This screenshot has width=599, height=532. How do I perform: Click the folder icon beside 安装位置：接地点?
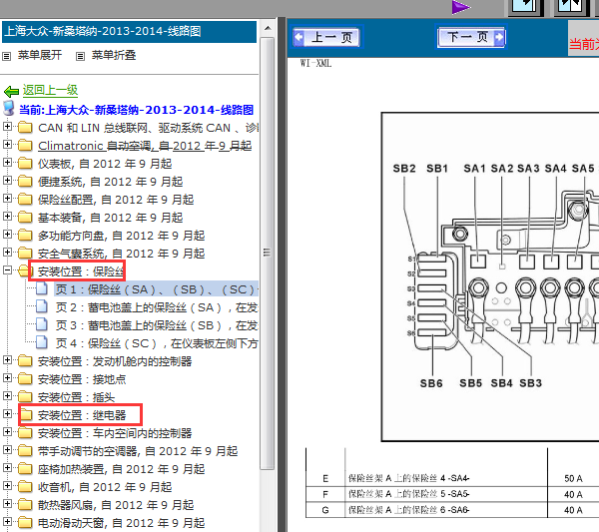(25, 379)
